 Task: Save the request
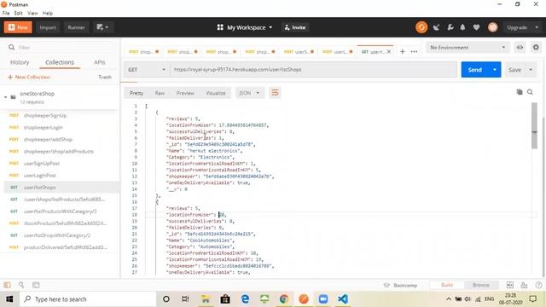(x=514, y=70)
